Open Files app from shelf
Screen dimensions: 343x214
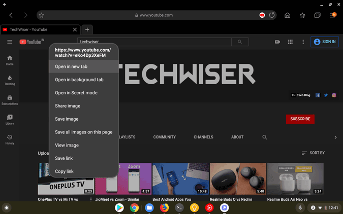tap(149, 208)
